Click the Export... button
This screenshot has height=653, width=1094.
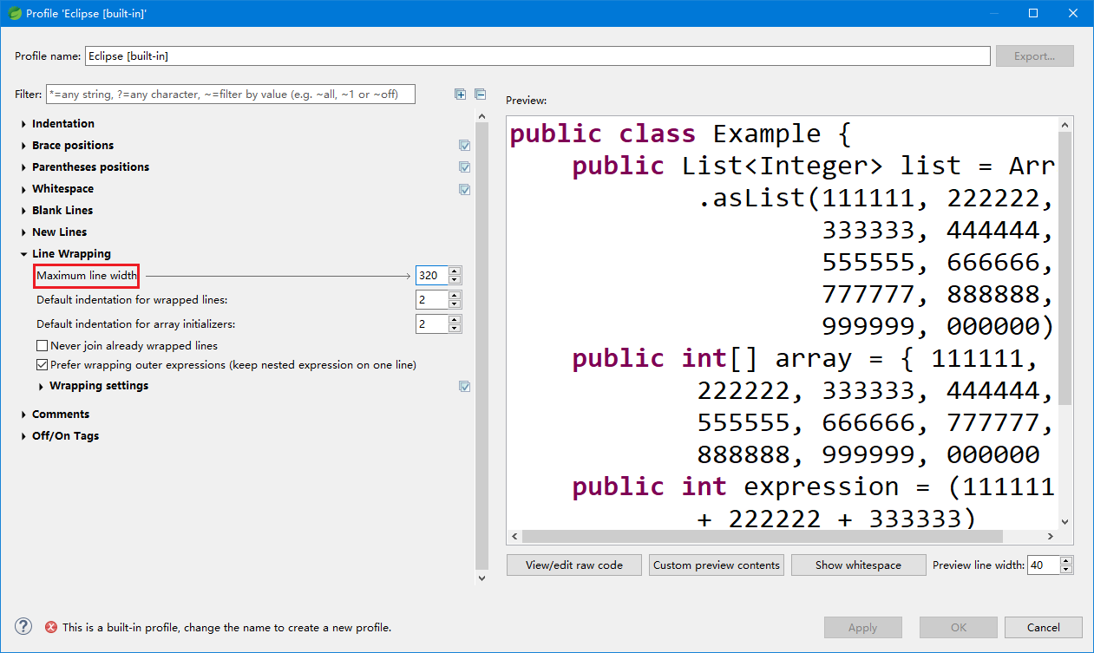pyautogui.click(x=1034, y=56)
